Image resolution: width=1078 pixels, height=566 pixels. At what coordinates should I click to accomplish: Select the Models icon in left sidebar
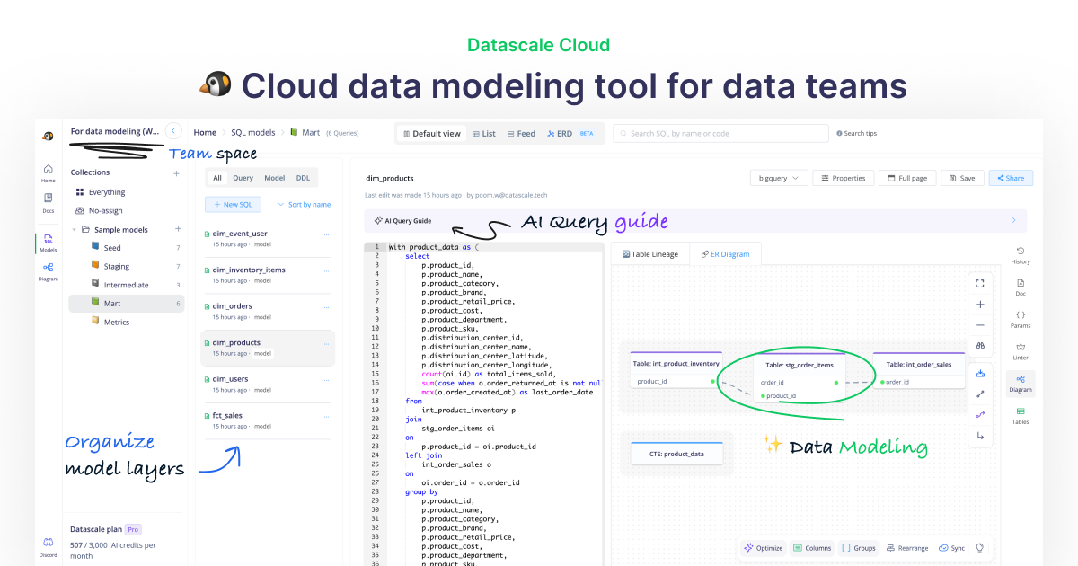point(48,243)
